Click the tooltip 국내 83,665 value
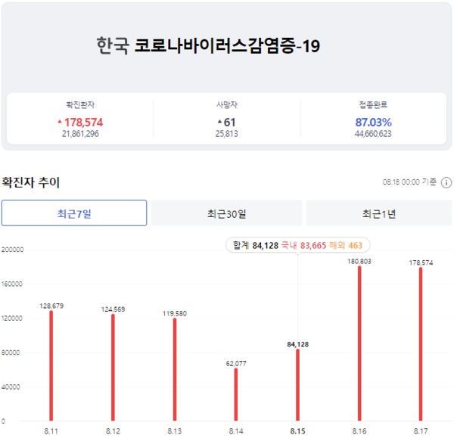 tap(303, 246)
